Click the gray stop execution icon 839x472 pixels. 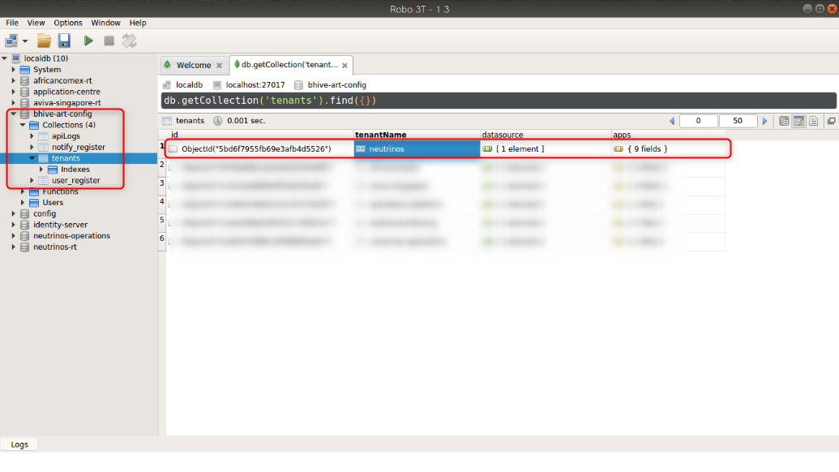pyautogui.click(x=109, y=41)
